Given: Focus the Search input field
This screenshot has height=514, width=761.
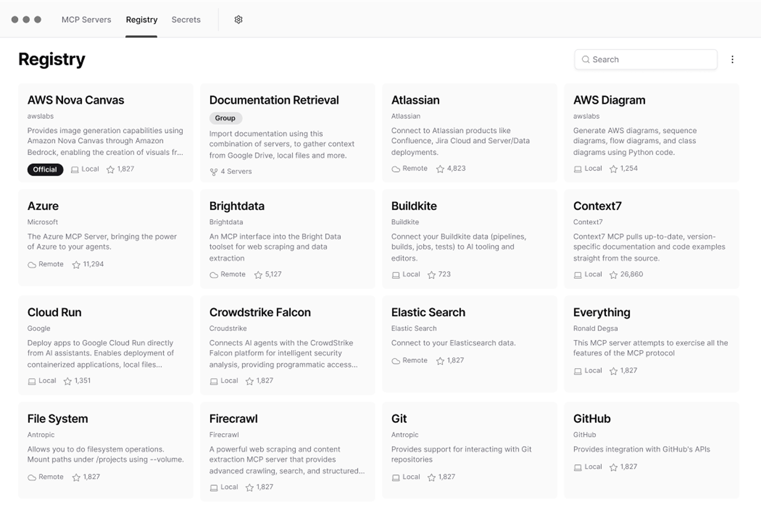Looking at the screenshot, I should pos(651,60).
